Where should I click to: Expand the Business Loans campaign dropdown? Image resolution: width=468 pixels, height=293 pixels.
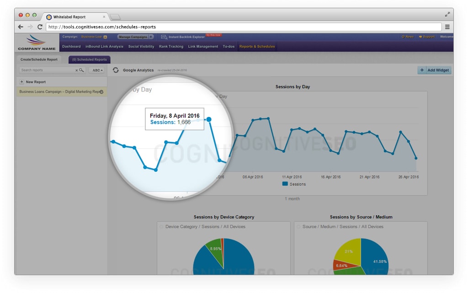(105, 37)
